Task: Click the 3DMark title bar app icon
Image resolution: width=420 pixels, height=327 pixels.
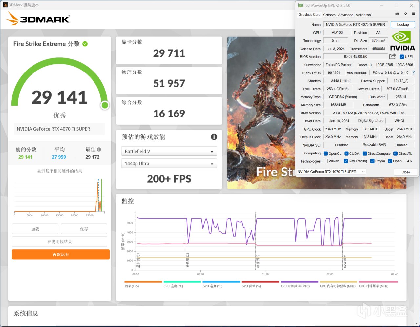Action: 5,5
